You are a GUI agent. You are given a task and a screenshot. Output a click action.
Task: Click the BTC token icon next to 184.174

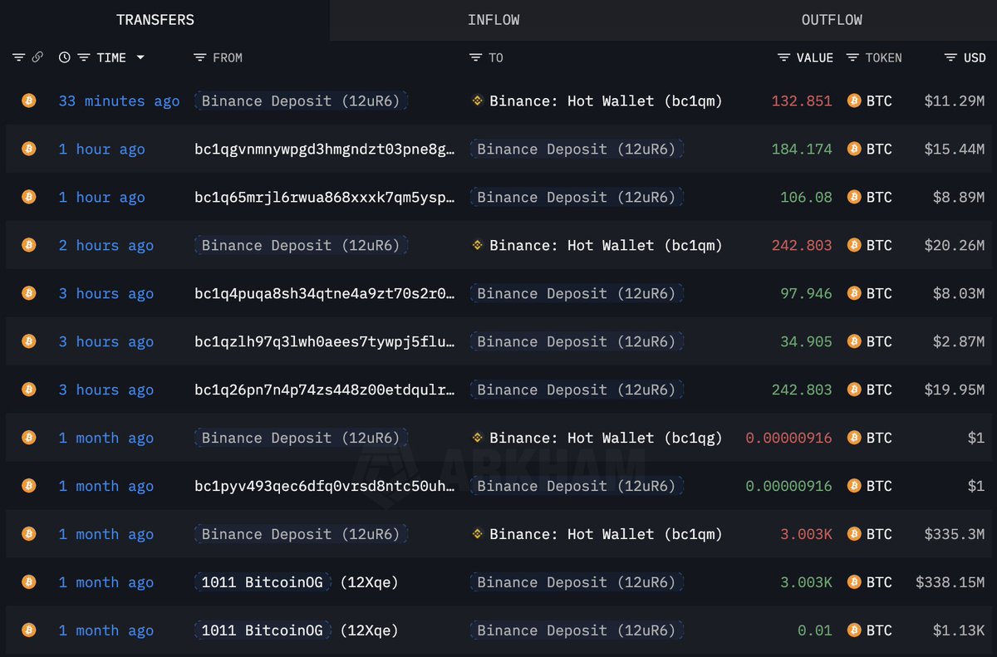click(x=853, y=149)
